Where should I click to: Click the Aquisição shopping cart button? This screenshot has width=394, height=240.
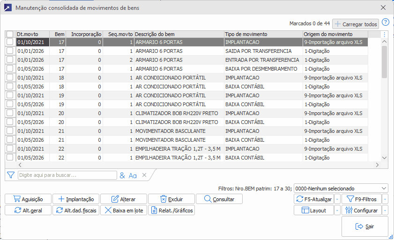pos(28,199)
